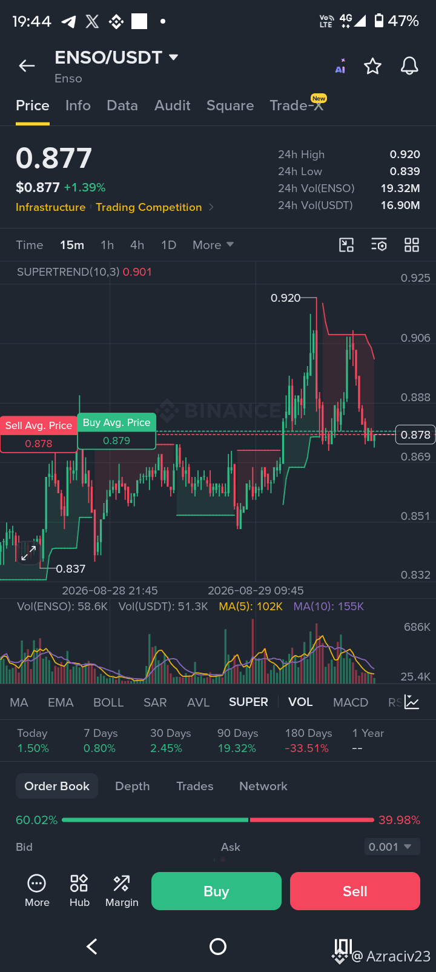Tap the MA(5): 102K volume label
The image size is (436, 972).
[251, 607]
